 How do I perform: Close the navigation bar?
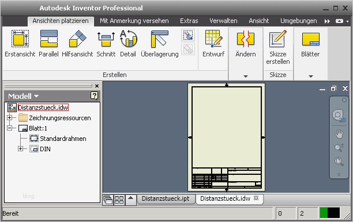[344, 100]
